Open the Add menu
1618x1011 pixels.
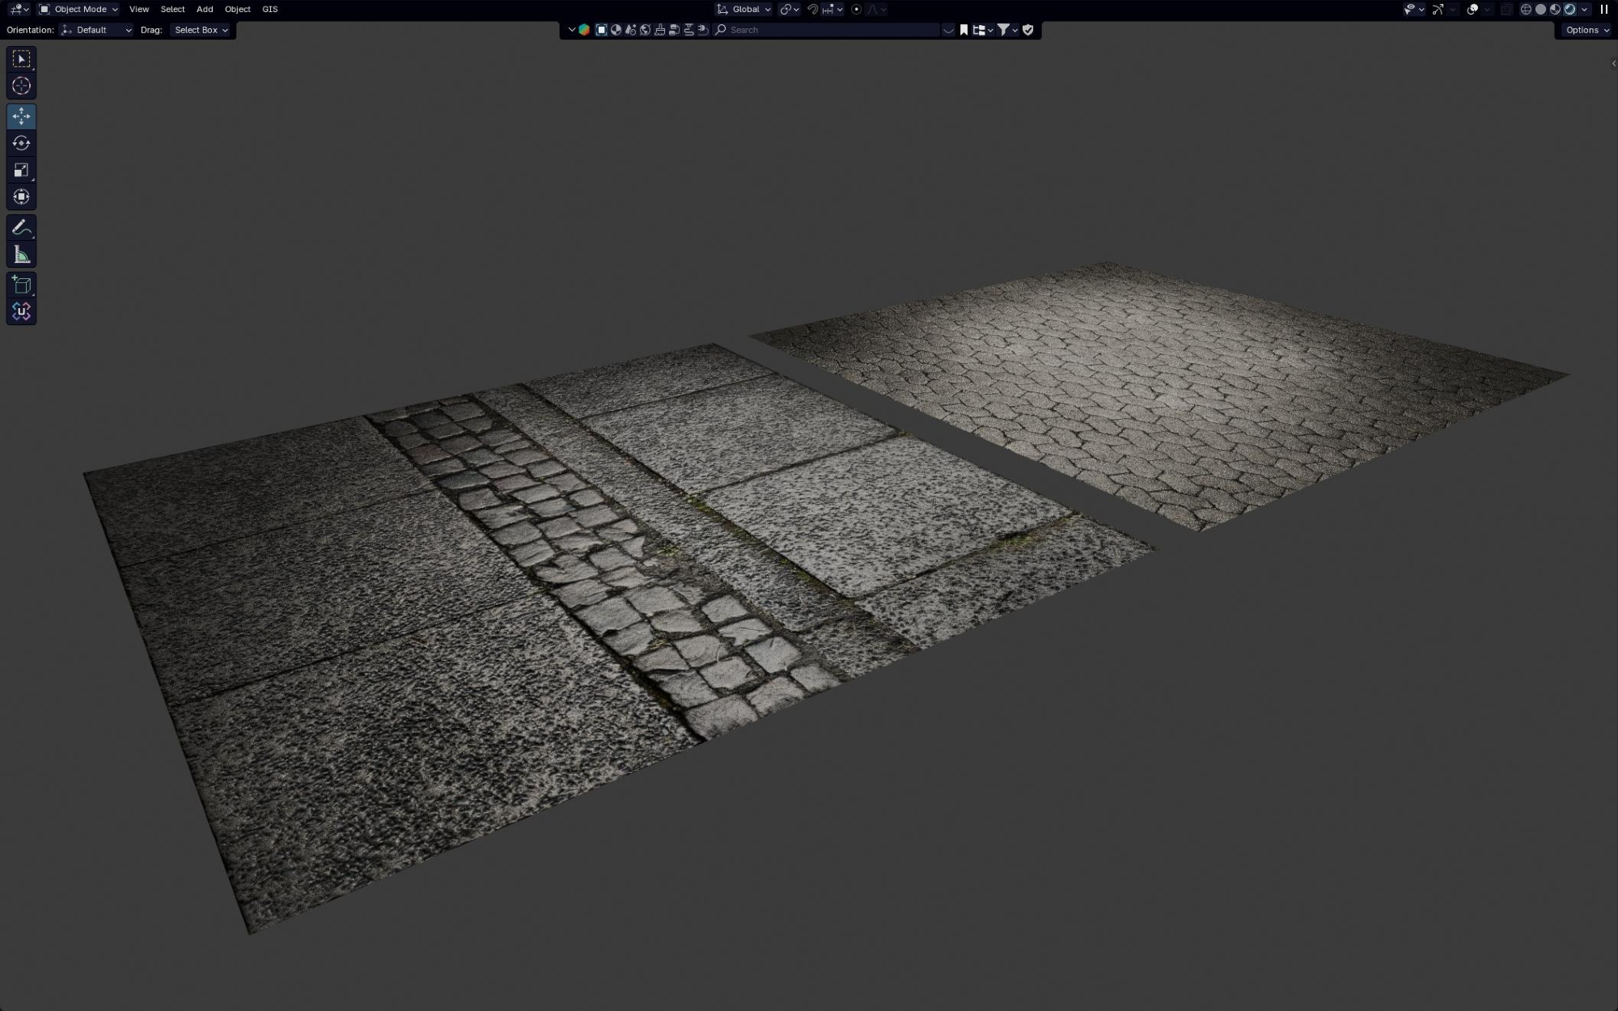point(205,9)
